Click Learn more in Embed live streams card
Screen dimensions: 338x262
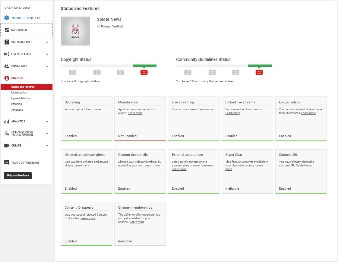[x=232, y=113]
